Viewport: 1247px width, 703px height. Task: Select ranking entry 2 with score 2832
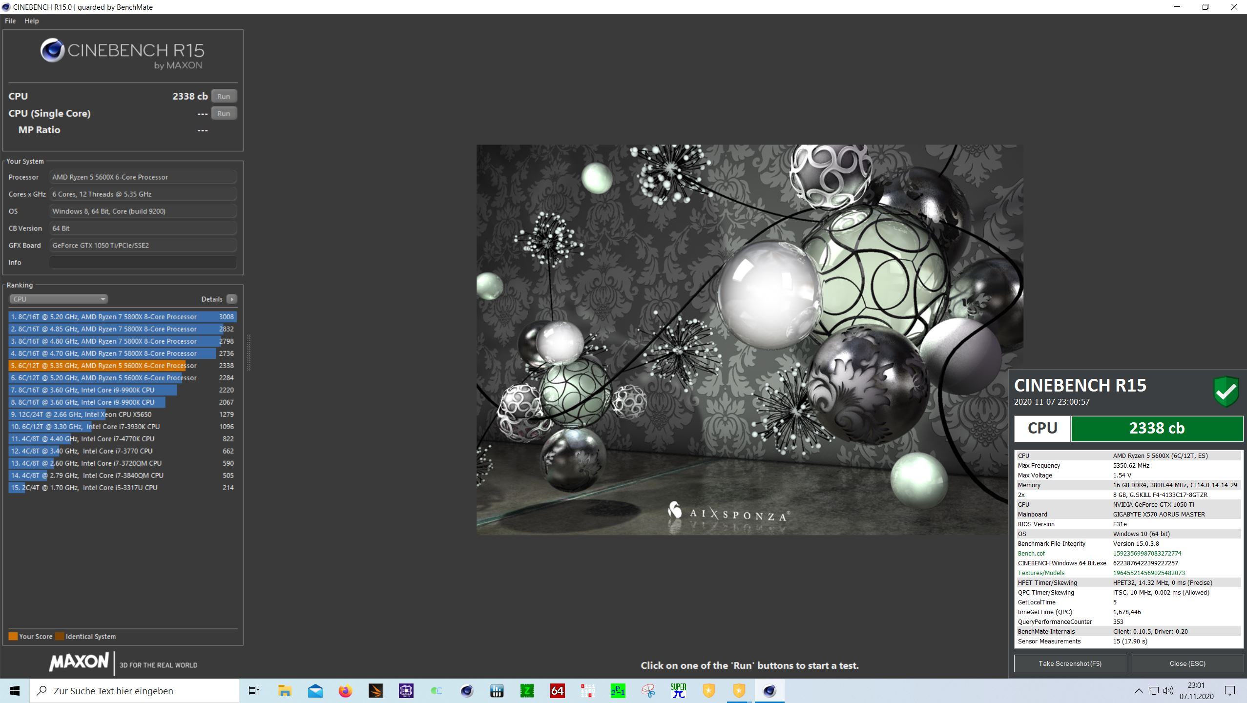[122, 329]
